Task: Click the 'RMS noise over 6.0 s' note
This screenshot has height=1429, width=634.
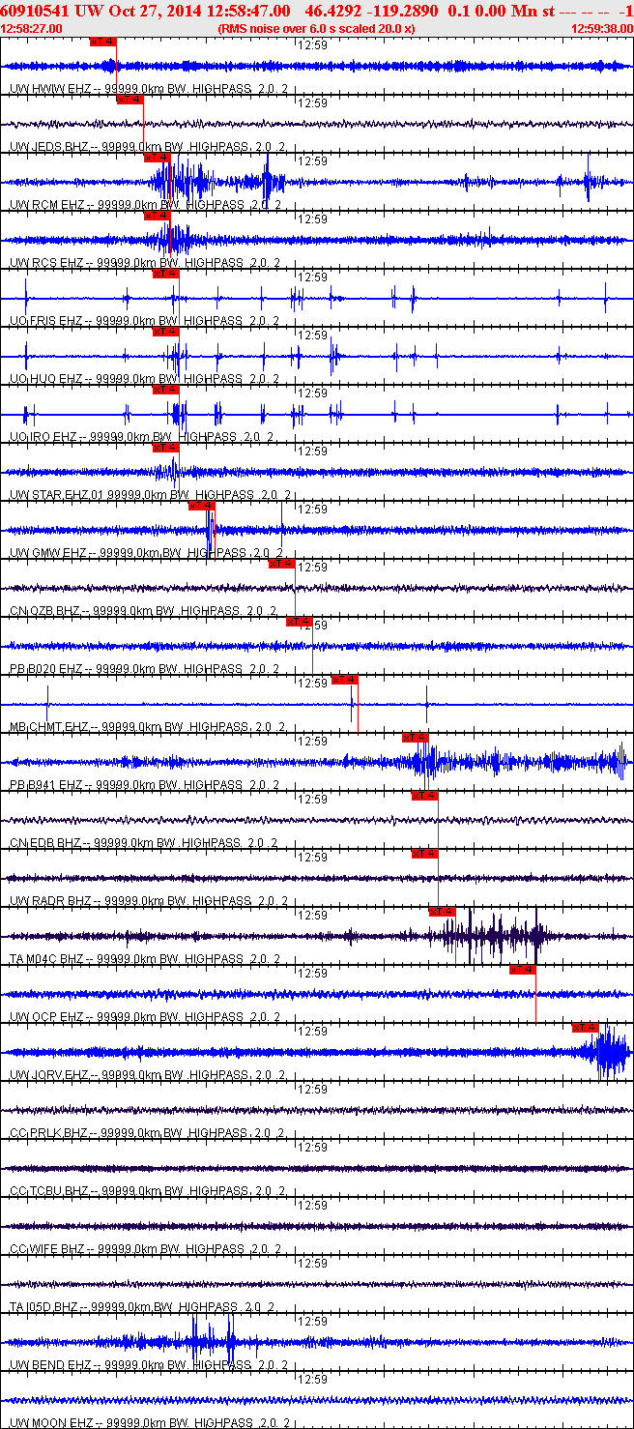Action: 317,28
